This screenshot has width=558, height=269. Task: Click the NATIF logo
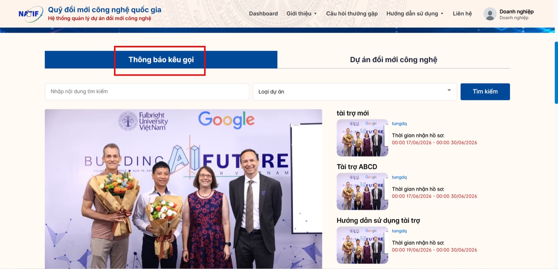[x=31, y=14]
